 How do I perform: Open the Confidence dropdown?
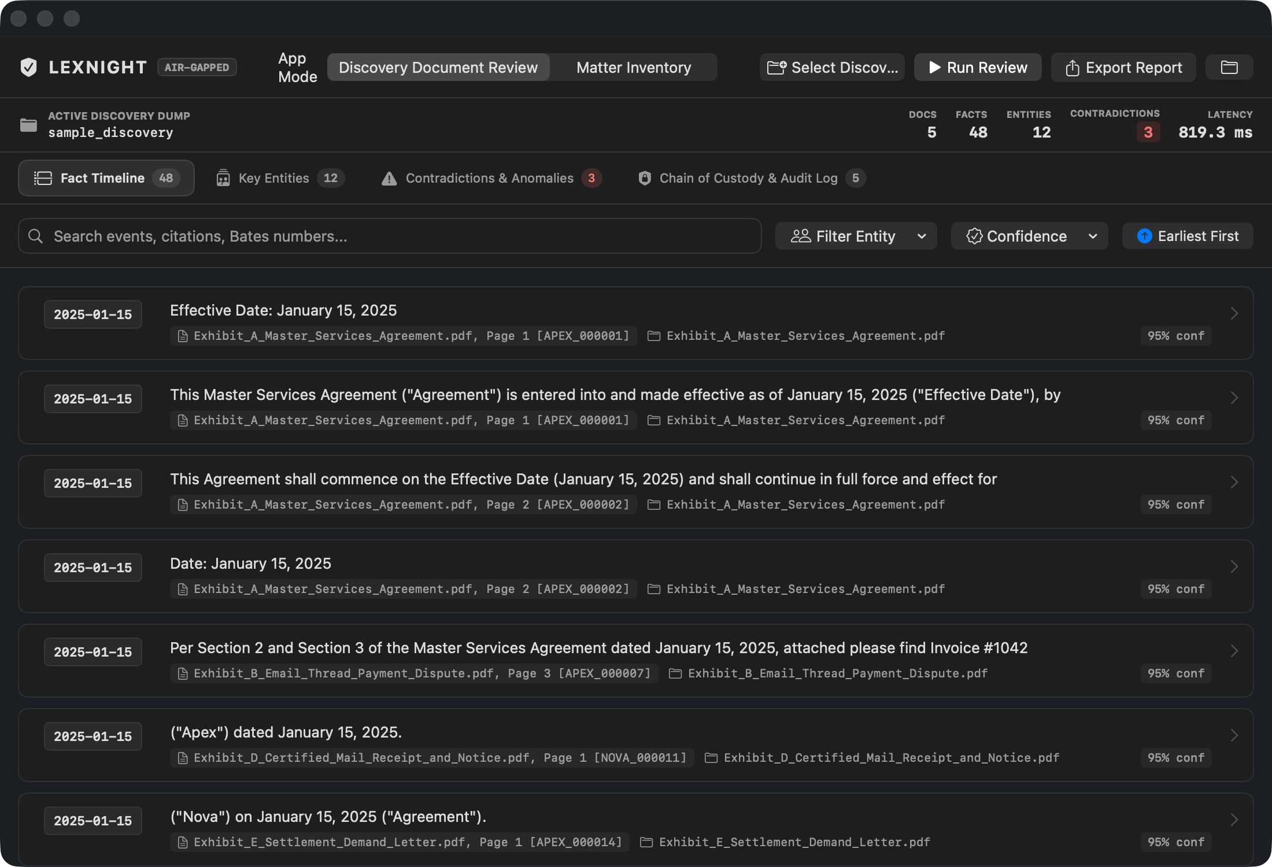(x=1029, y=236)
